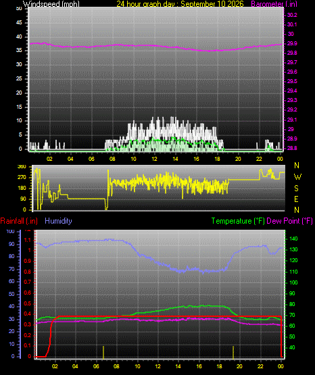Click the blue Humidity legend label
This screenshot has width=315, height=375.
(58, 221)
